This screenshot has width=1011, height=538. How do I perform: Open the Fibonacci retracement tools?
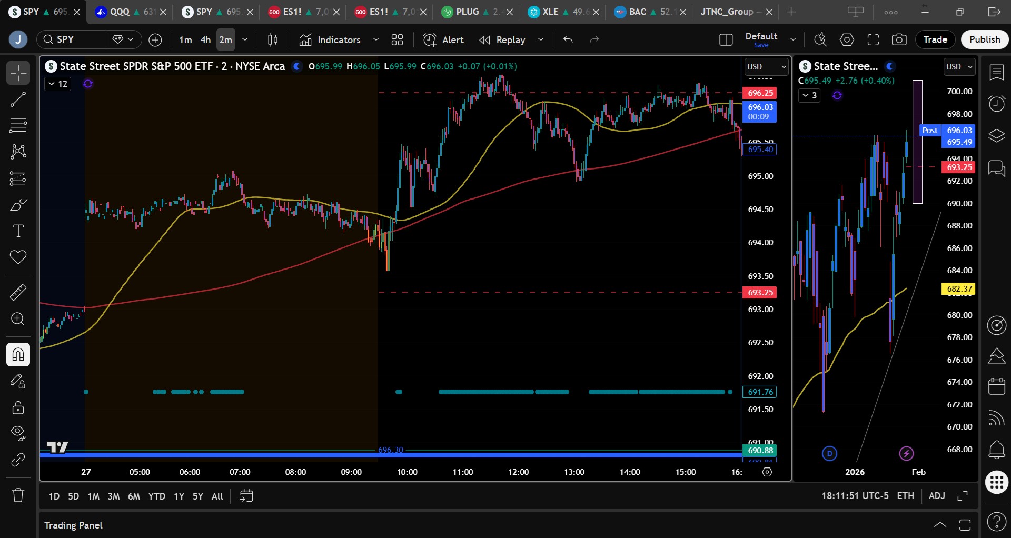pyautogui.click(x=18, y=125)
